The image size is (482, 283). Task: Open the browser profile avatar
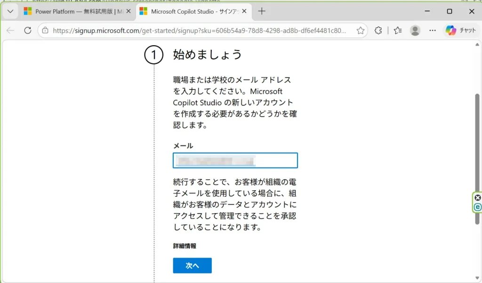pos(415,31)
